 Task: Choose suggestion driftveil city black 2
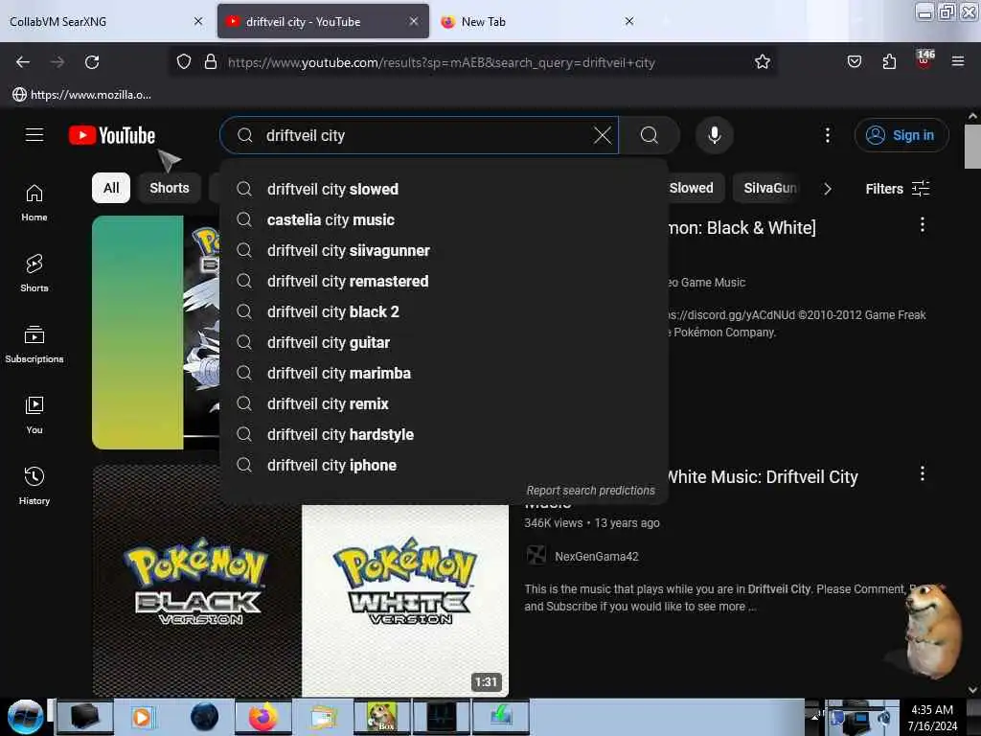click(444, 311)
